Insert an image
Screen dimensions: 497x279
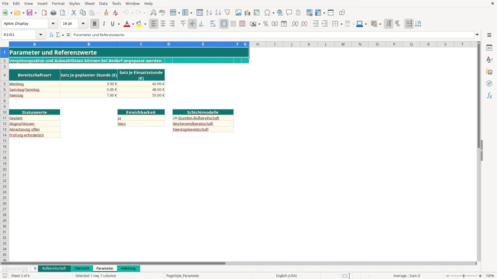tap(239, 13)
